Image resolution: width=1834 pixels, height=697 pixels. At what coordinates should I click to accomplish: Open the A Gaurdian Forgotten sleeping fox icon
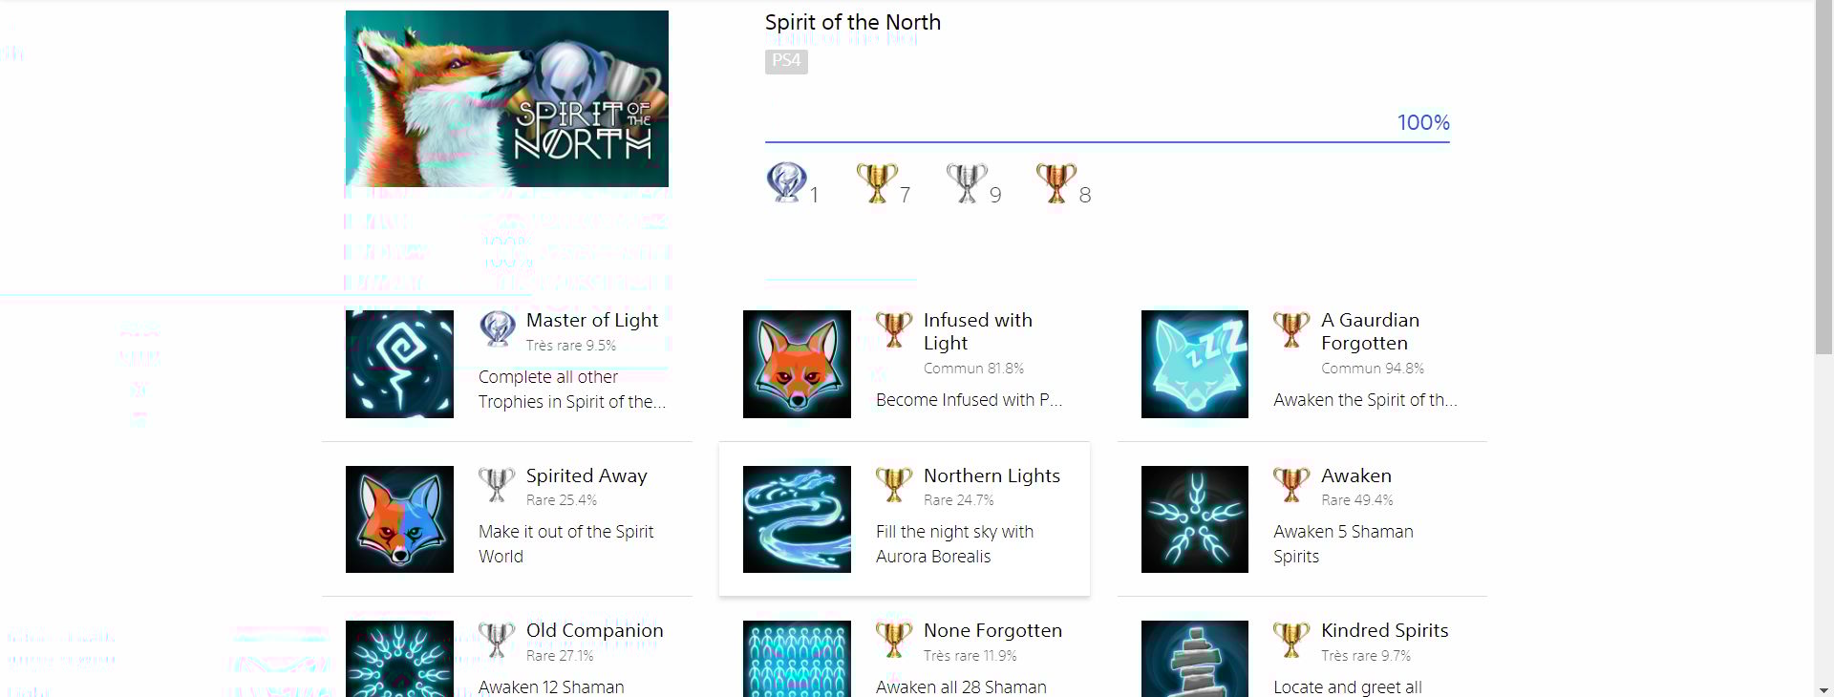(1194, 364)
